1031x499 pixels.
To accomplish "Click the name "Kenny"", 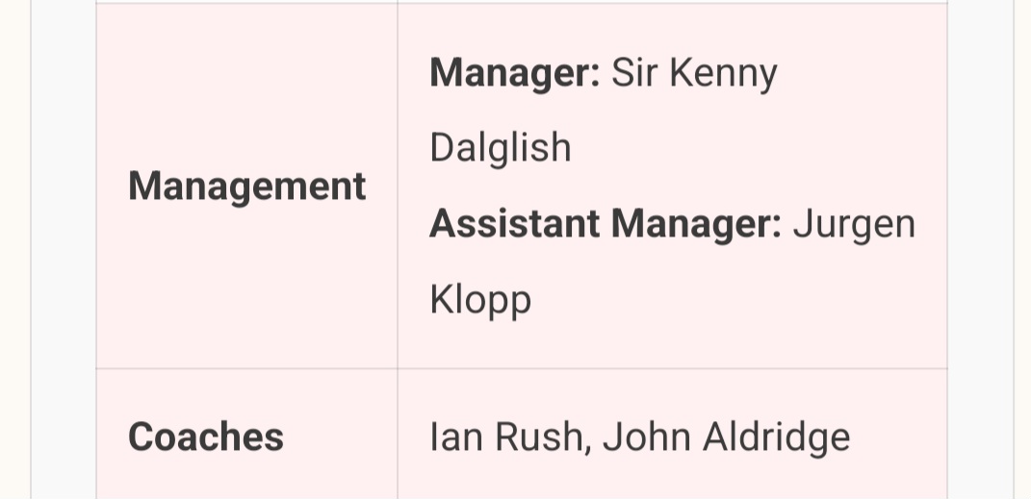I will 723,74.
